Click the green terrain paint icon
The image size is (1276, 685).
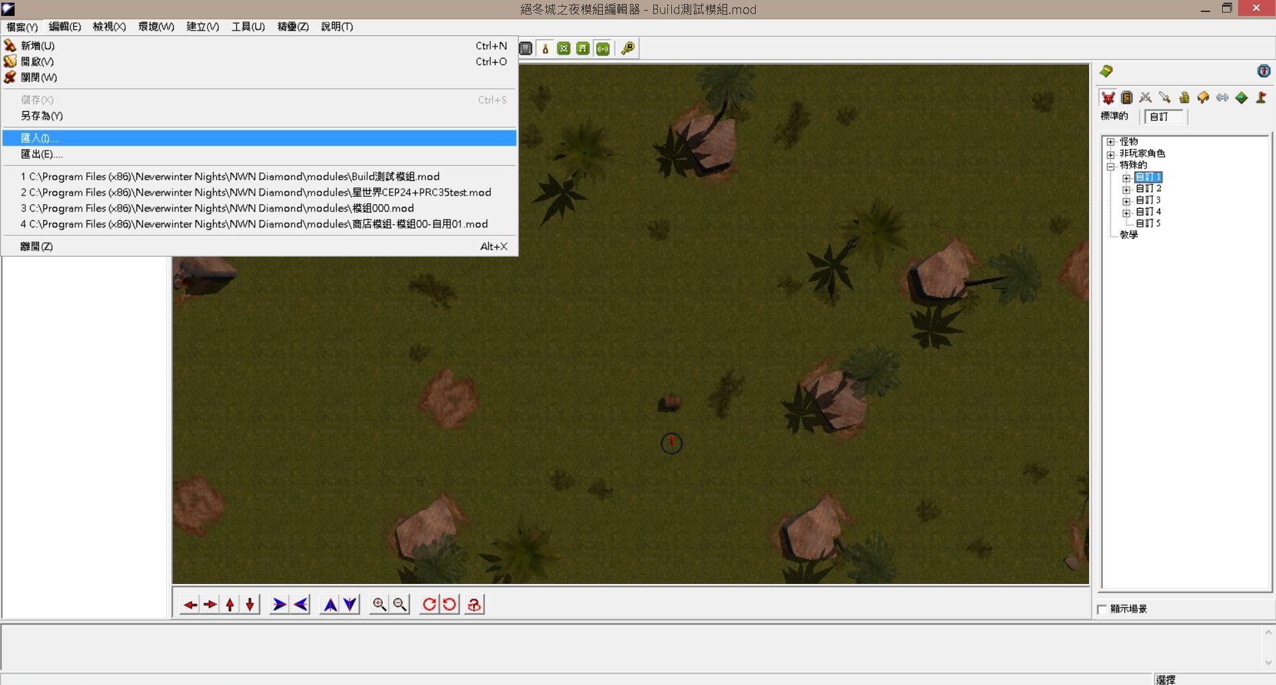click(1106, 71)
